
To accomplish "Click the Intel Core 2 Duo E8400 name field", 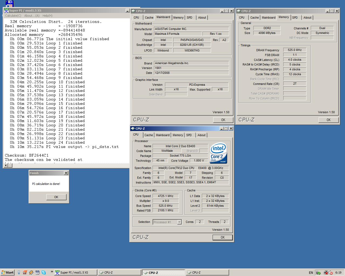I will tap(180, 146).
